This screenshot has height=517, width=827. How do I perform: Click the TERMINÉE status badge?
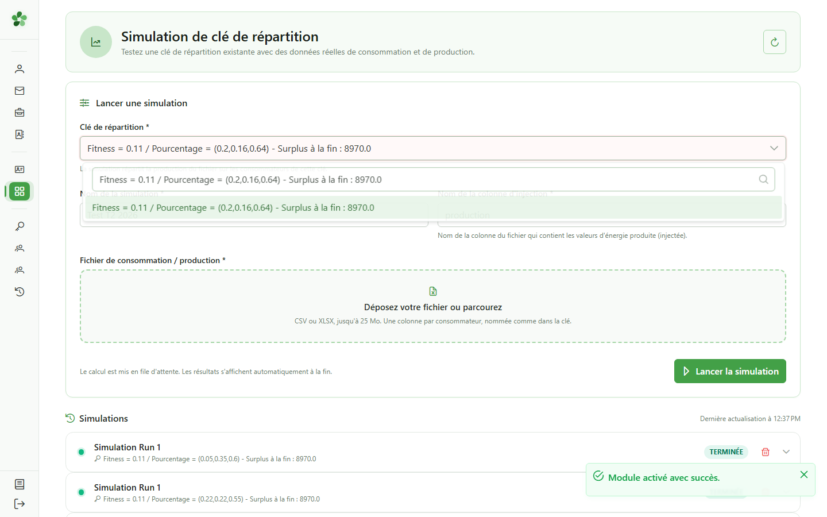coord(726,452)
